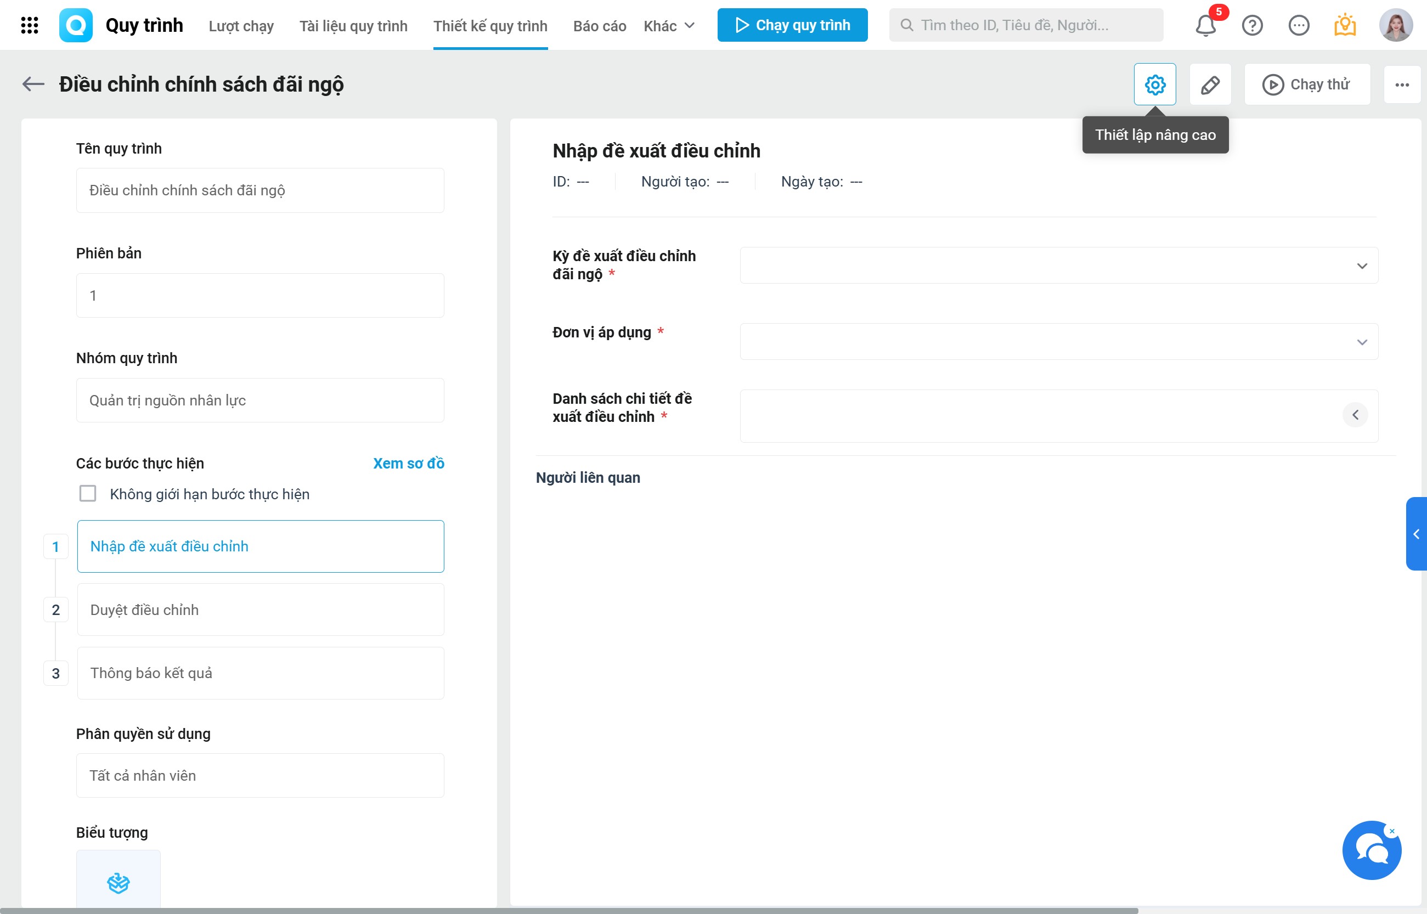Click the pencil edit icon
This screenshot has width=1427, height=914.
pyautogui.click(x=1210, y=84)
